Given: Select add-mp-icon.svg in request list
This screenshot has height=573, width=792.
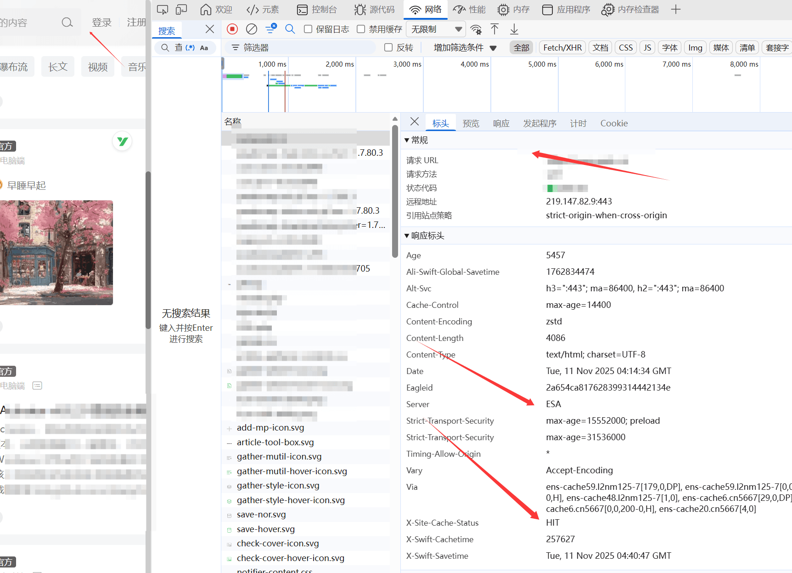Looking at the screenshot, I should 270,428.
